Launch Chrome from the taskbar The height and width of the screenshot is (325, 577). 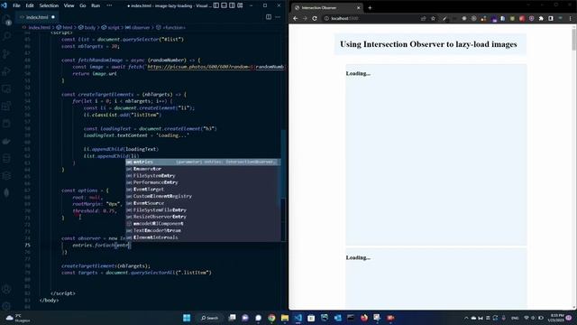coord(271,318)
